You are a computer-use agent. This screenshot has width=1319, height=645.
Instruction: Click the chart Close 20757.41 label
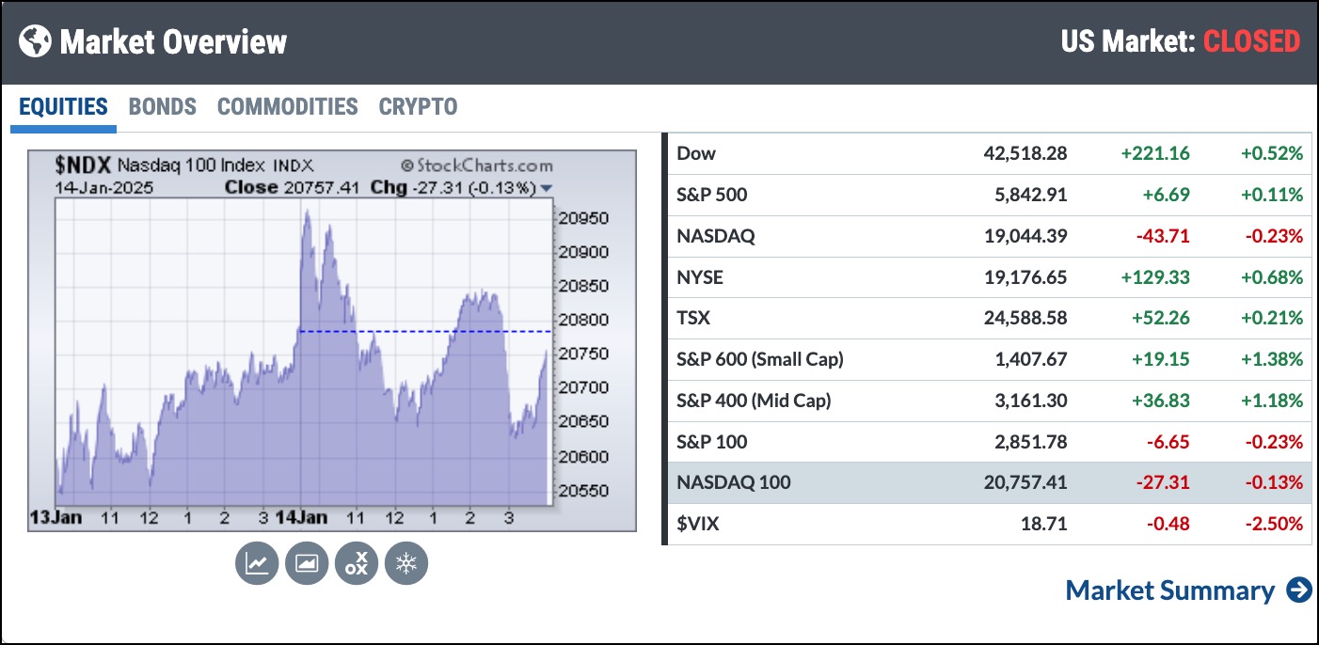(293, 187)
